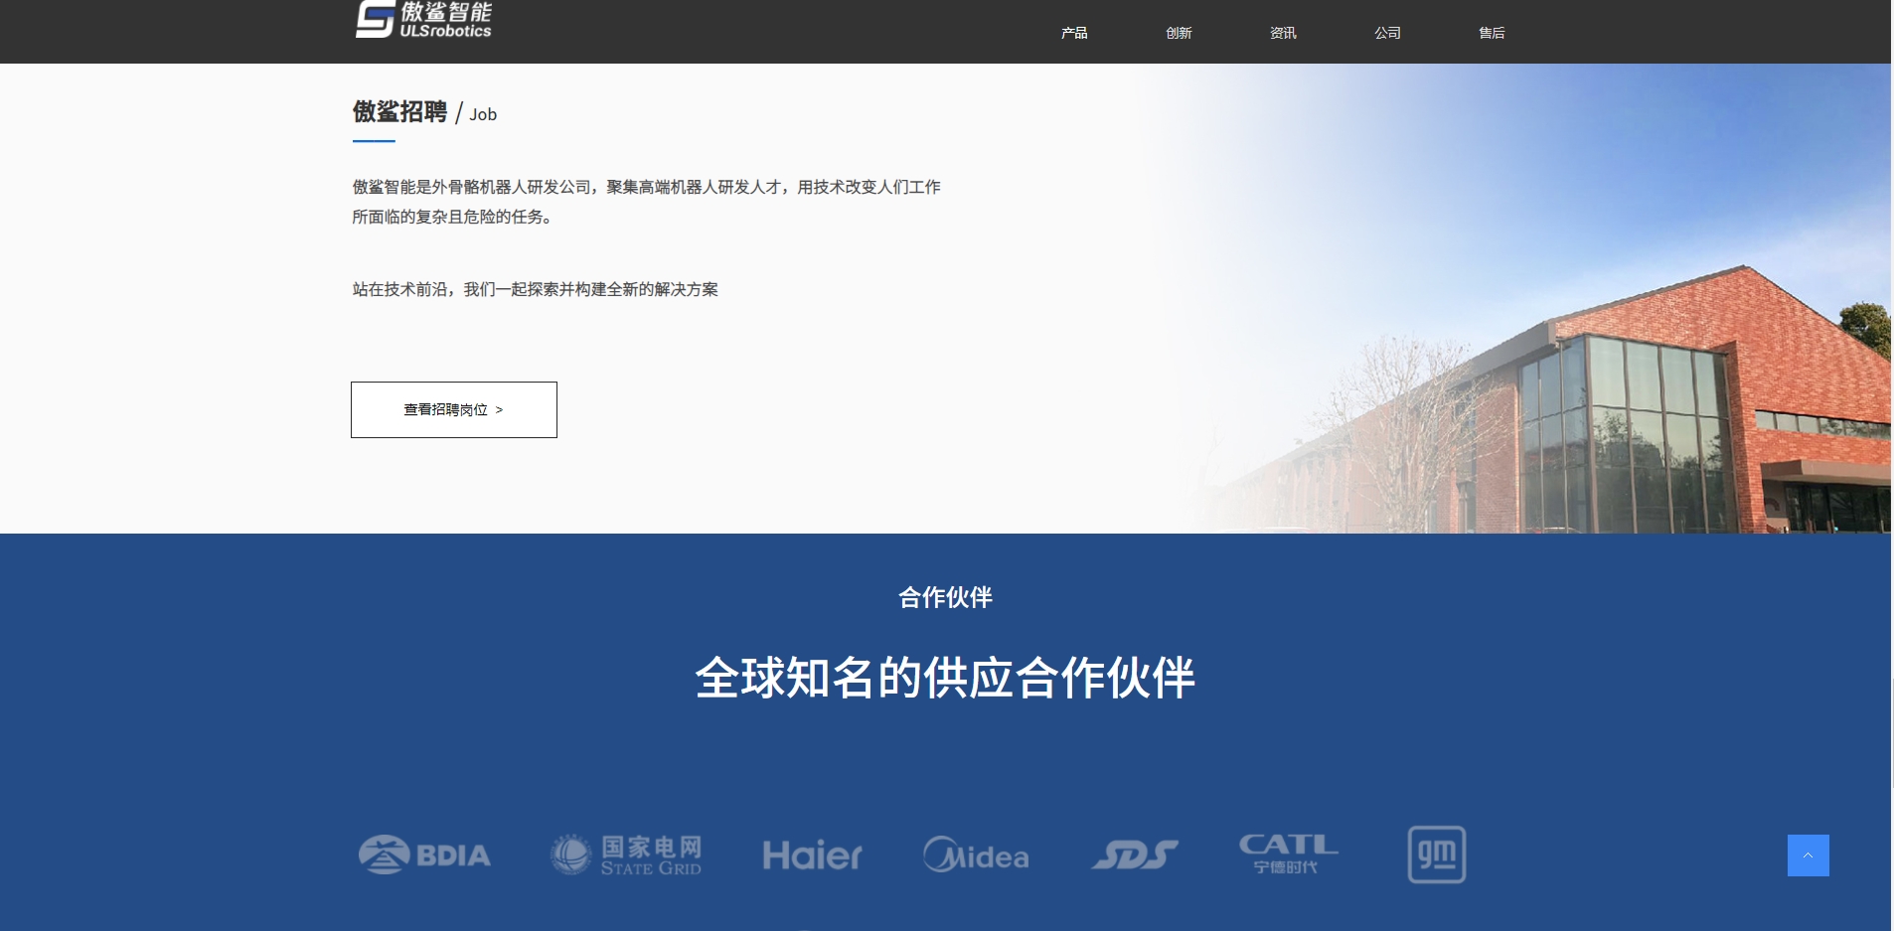
Task: Click the State Grid 国家电网 logo
Action: click(x=626, y=854)
